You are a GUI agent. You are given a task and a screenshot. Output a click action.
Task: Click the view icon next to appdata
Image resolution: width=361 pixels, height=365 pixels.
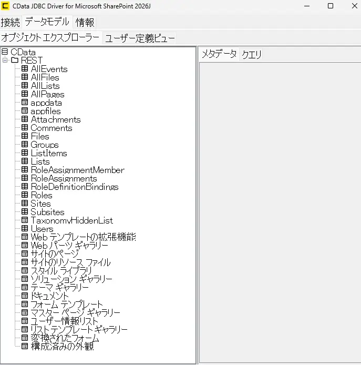click(25, 102)
